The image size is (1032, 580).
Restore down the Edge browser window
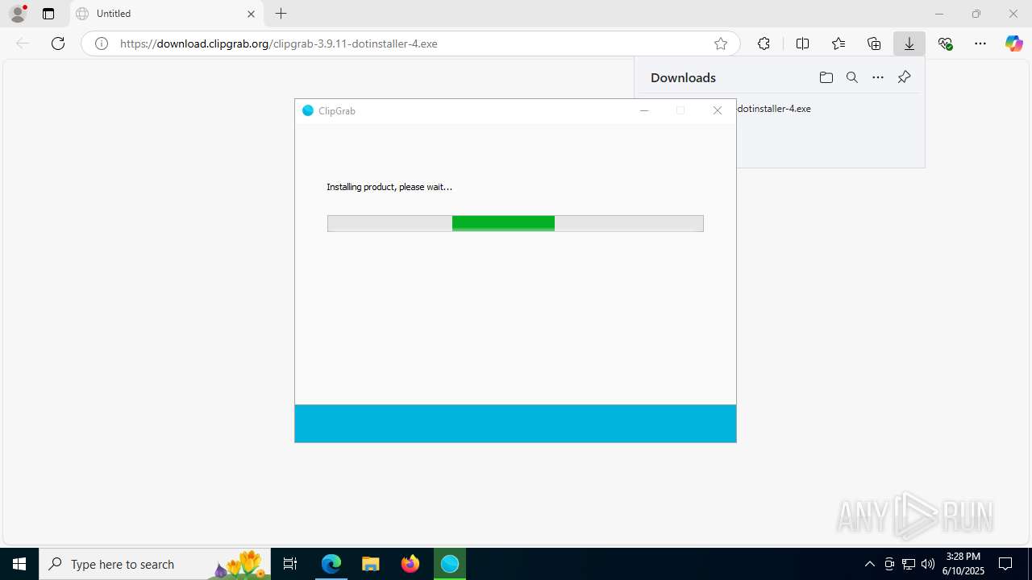976,14
